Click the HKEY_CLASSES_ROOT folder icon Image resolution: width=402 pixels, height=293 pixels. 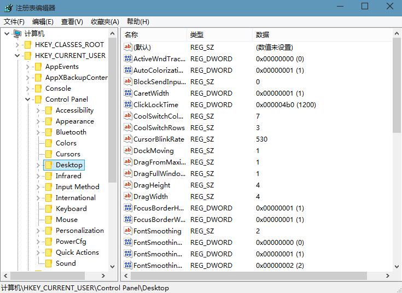(x=27, y=45)
